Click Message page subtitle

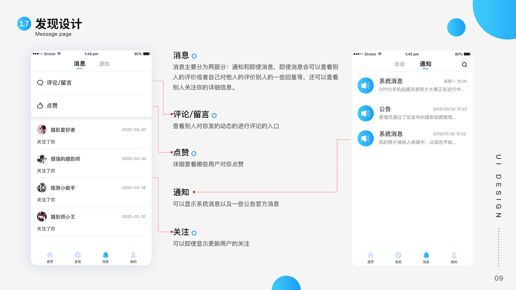pos(53,34)
